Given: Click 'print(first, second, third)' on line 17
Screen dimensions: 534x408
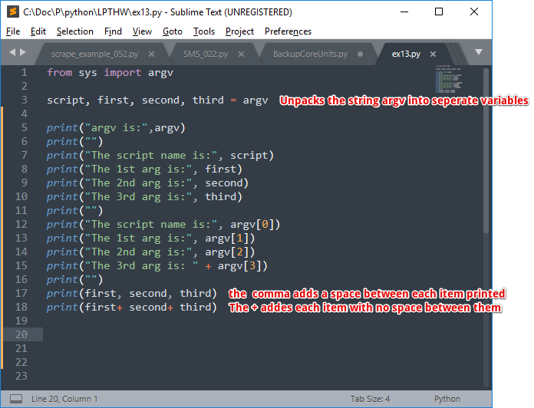Looking at the screenshot, I should [132, 293].
